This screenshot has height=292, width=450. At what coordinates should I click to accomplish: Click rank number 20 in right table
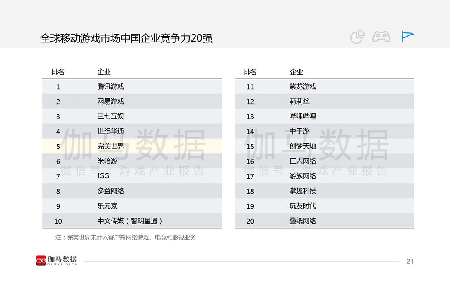point(250,221)
